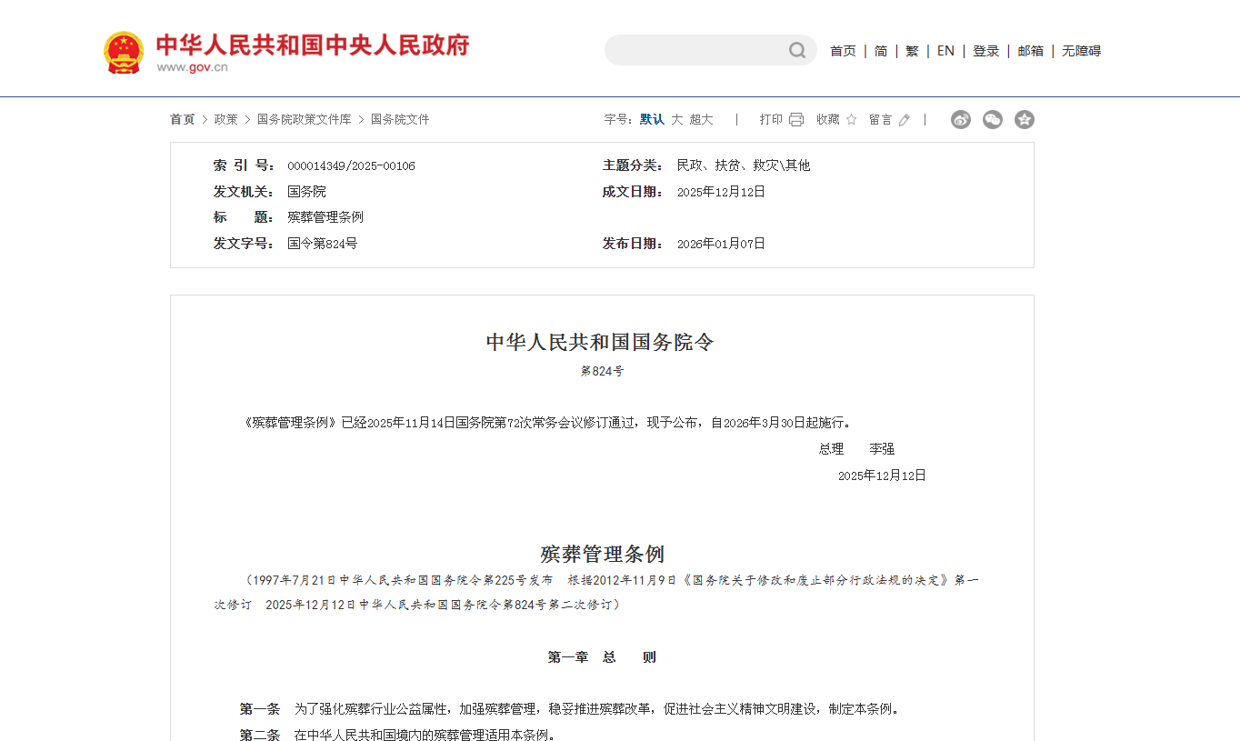Open the 无障碍 accessibility link

pyautogui.click(x=1081, y=51)
